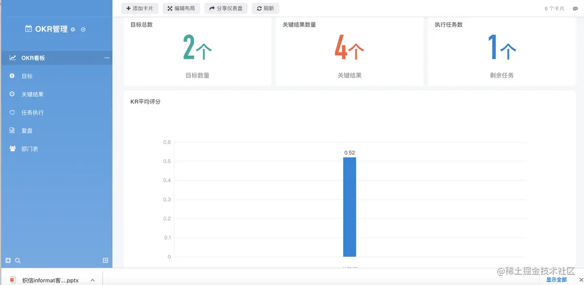Open 分享仪表盘 sharing options
Viewport: 584px width, 285px height.
(226, 8)
